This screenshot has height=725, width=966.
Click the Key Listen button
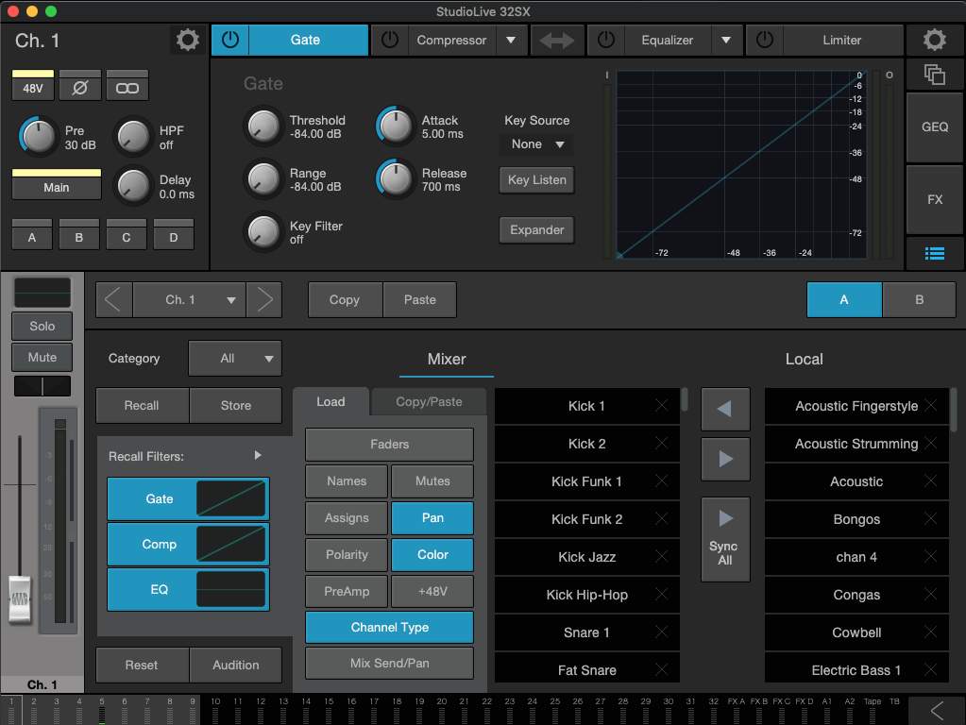click(536, 180)
